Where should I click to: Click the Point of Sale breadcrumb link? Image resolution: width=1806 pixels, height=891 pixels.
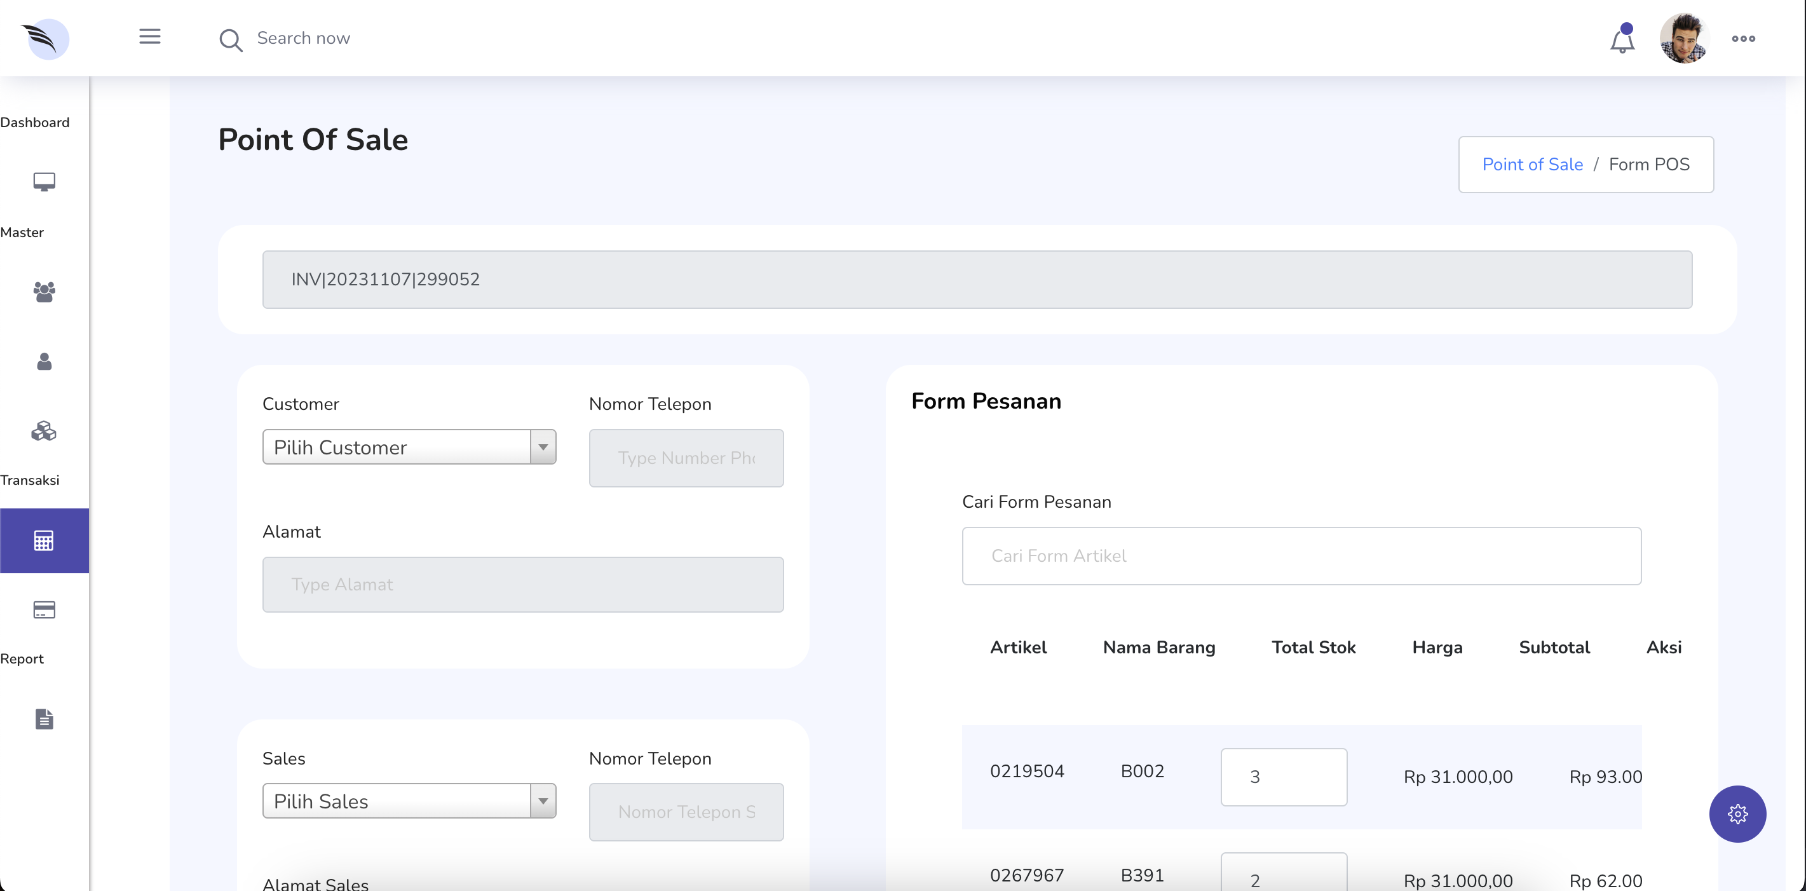tap(1532, 164)
